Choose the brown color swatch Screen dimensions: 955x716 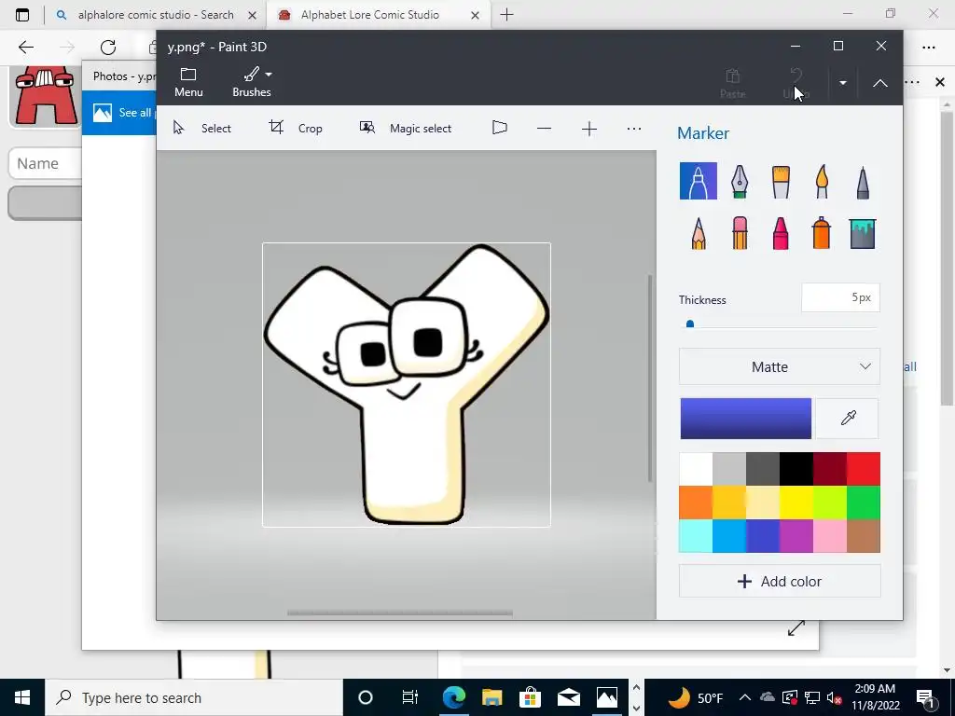(863, 536)
